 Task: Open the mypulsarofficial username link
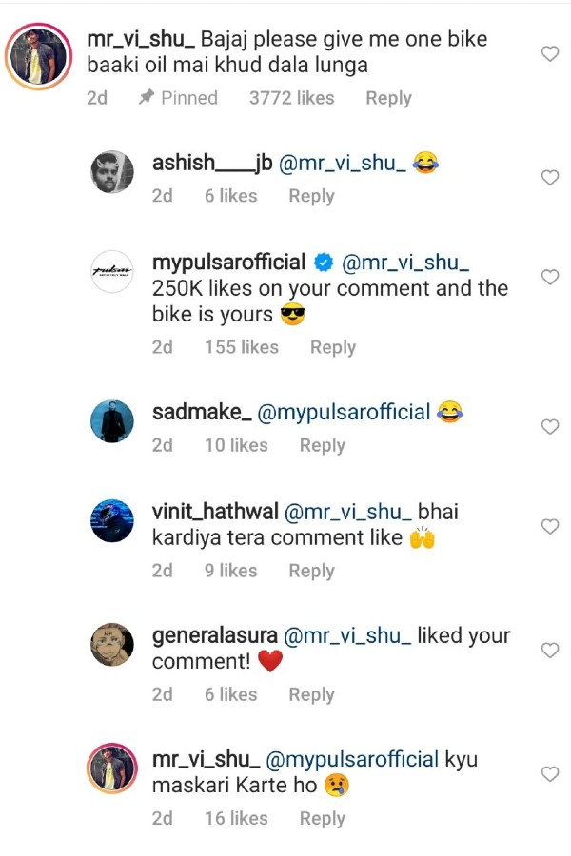coord(228,263)
